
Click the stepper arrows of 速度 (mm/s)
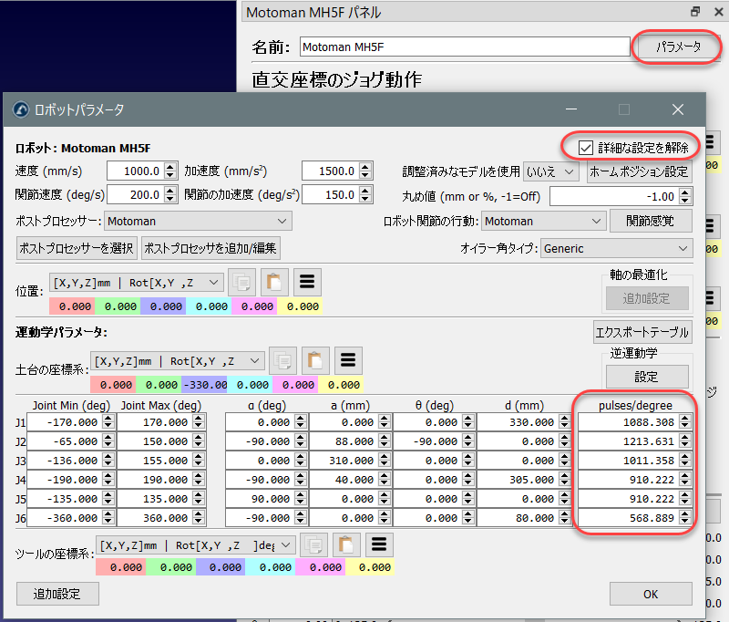(170, 171)
